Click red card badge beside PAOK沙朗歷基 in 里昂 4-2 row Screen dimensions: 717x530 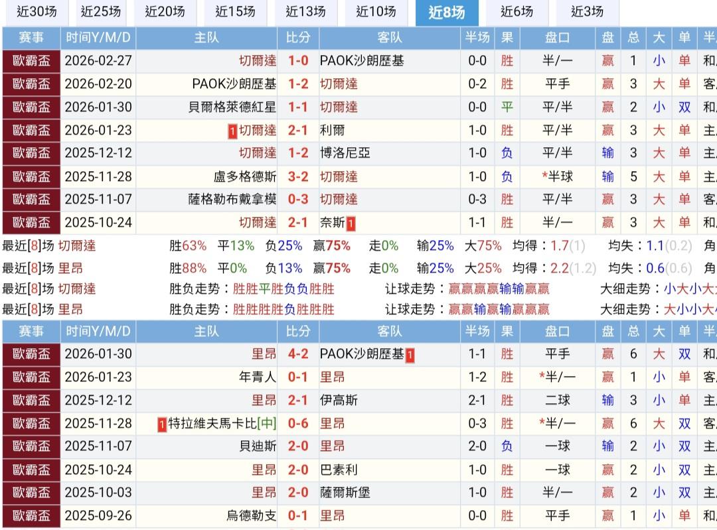click(x=410, y=355)
